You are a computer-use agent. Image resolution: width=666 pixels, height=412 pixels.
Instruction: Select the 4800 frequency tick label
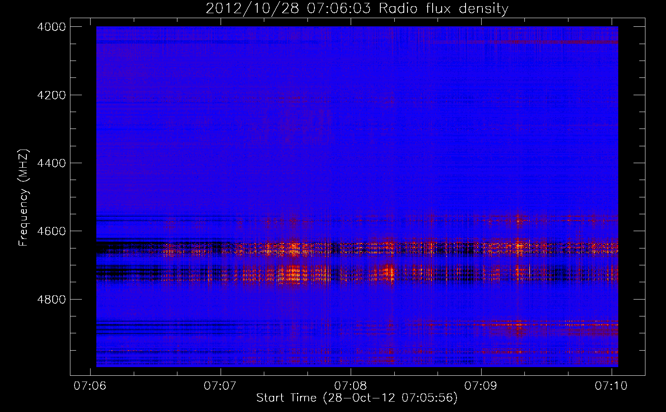(51, 300)
